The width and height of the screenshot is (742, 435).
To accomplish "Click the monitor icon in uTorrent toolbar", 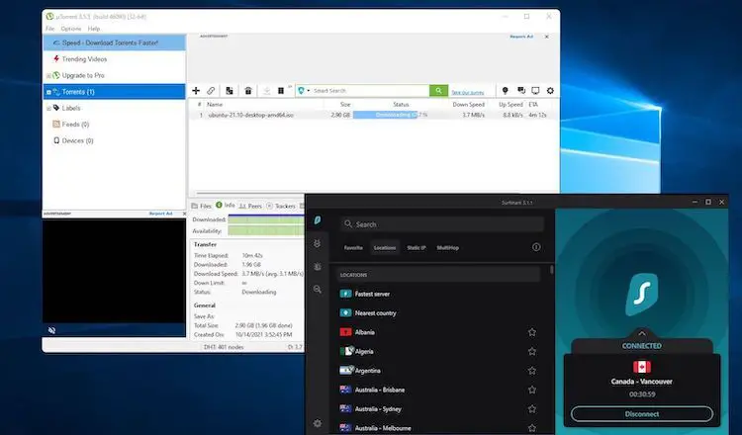I will coord(535,90).
